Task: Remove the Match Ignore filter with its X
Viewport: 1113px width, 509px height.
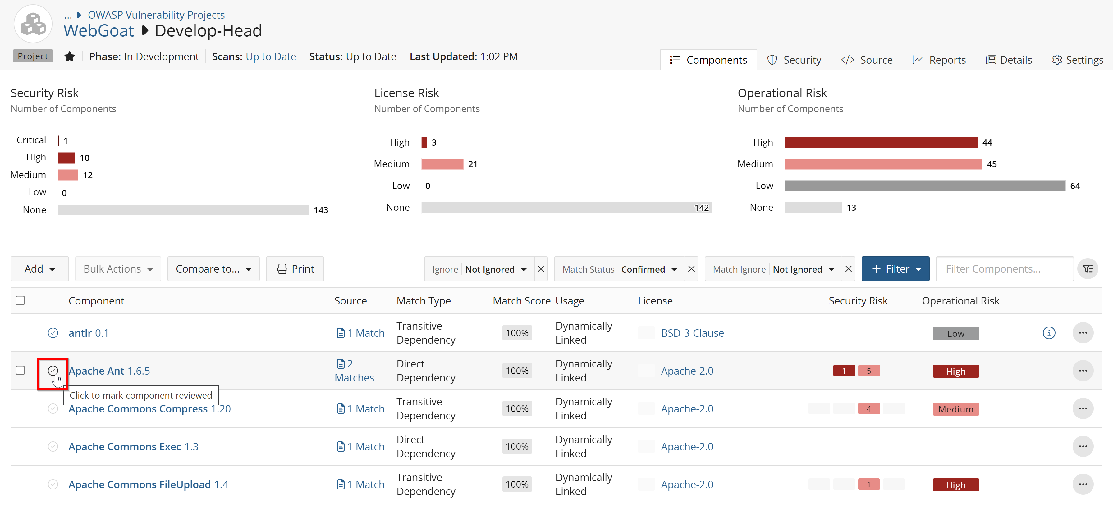Action: pos(849,269)
